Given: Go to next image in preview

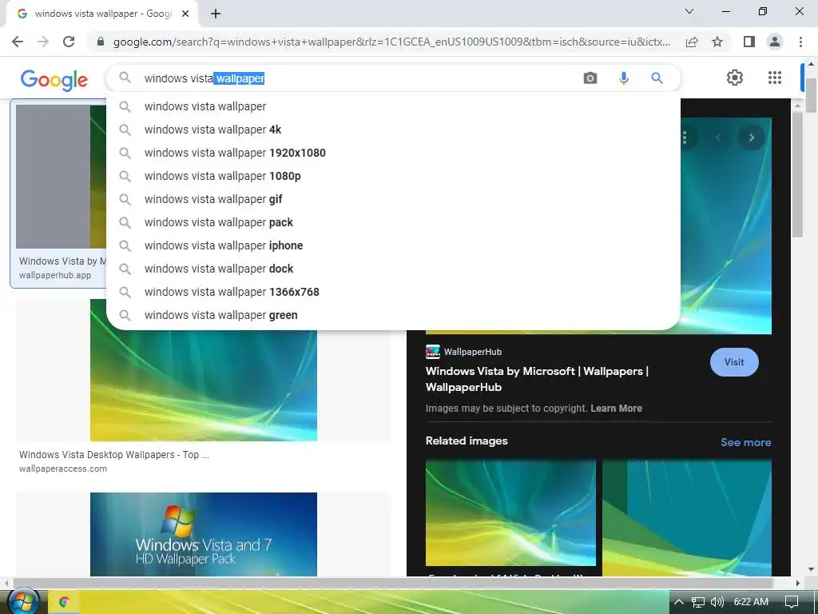Looking at the screenshot, I should point(751,138).
